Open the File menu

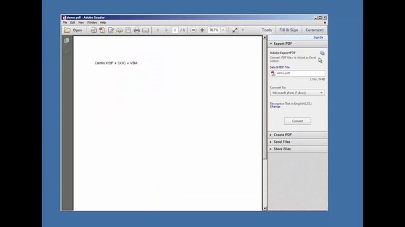pos(65,23)
